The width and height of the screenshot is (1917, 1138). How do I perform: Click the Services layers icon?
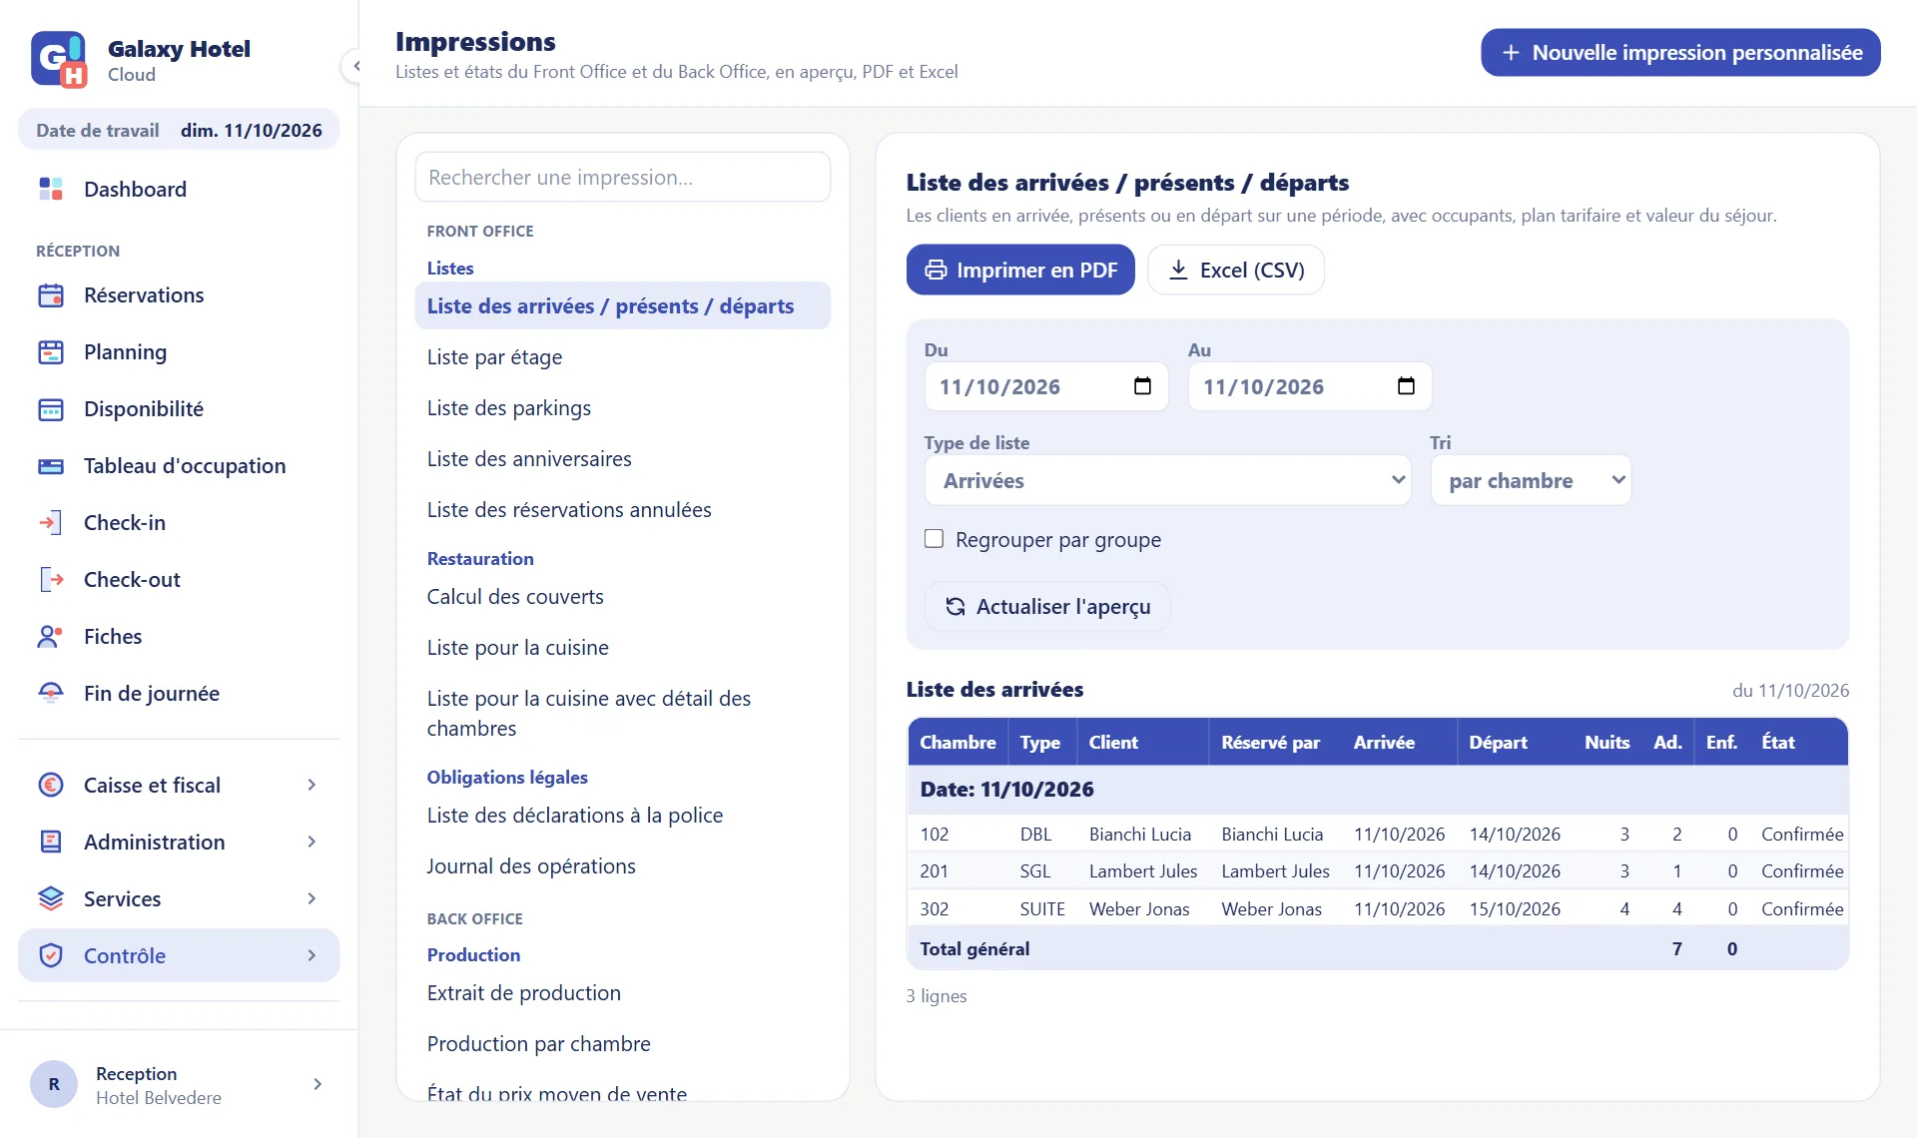pyautogui.click(x=51, y=899)
